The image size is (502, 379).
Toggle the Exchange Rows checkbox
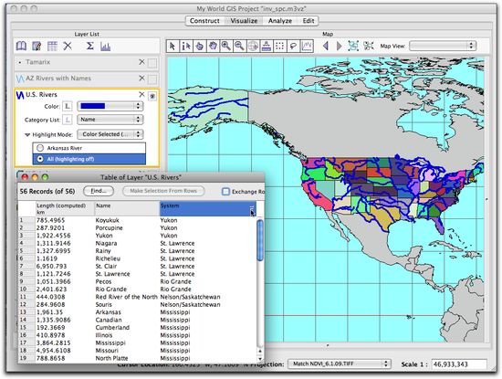click(x=225, y=192)
